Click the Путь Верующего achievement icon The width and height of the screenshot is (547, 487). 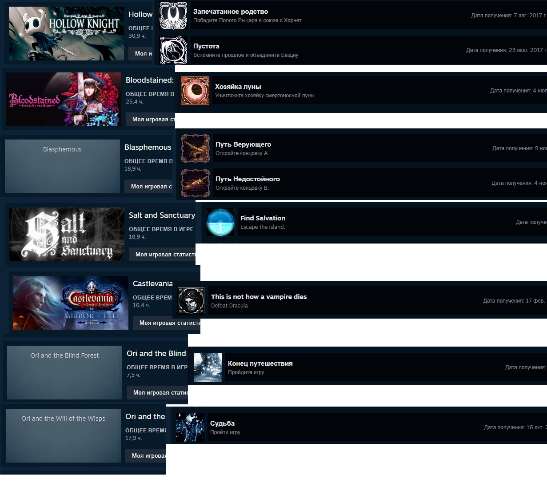(x=196, y=148)
